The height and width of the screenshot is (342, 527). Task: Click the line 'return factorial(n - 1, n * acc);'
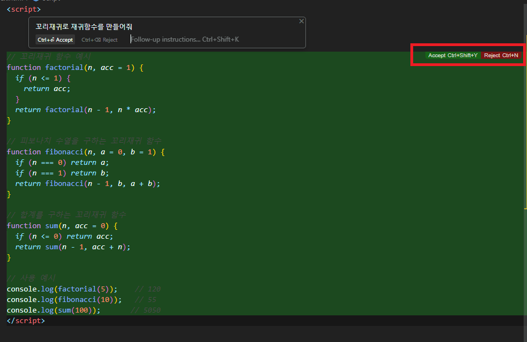tap(86, 110)
